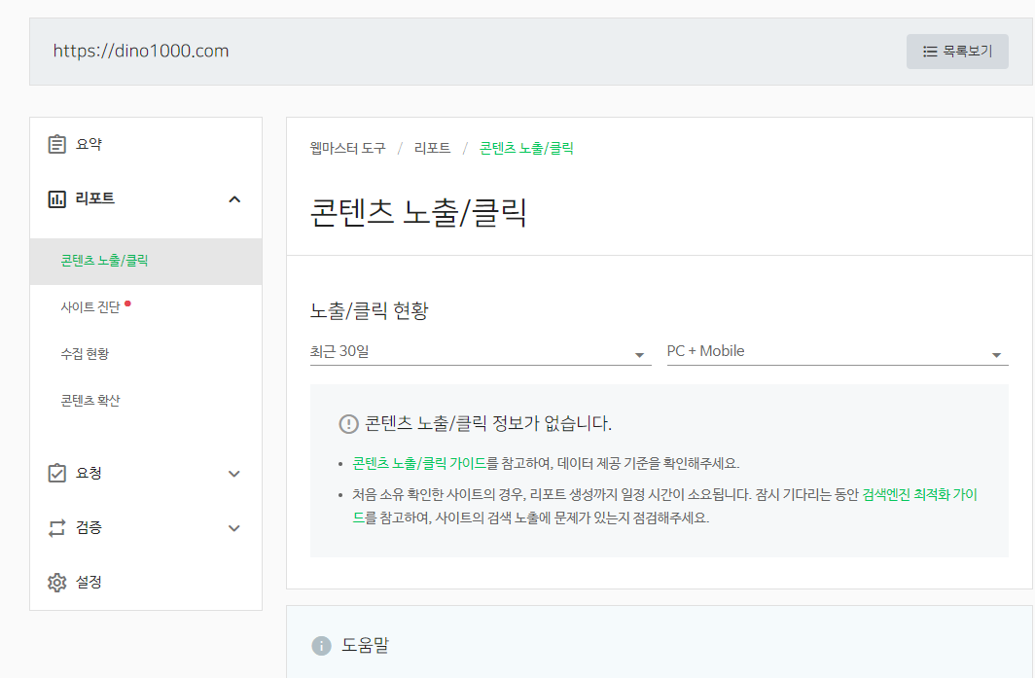Image resolution: width=1035 pixels, height=678 pixels.
Task: Click the 요청 checklist icon
Action: pos(55,473)
